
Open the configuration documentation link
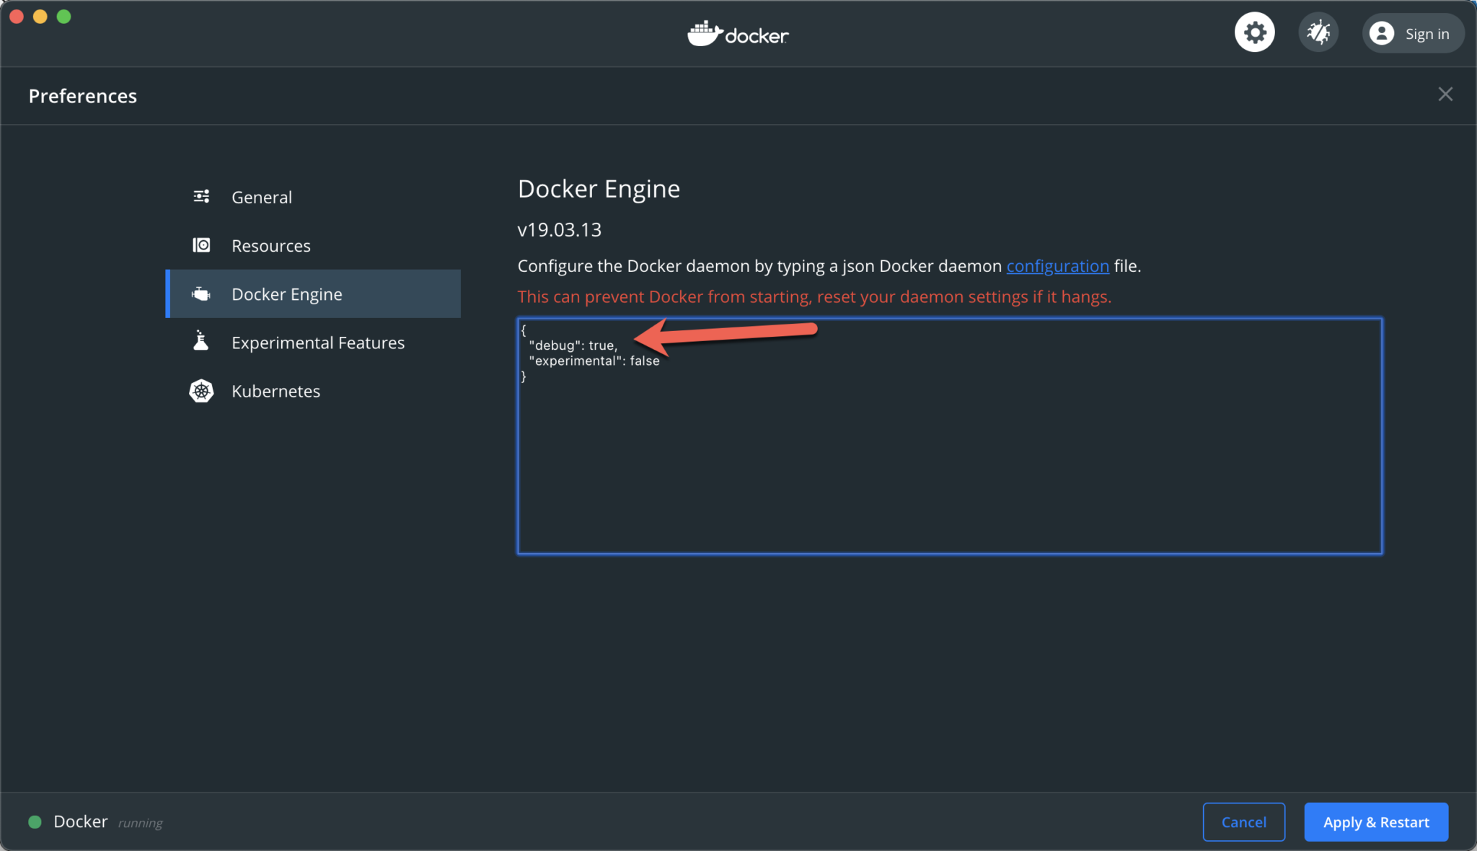pos(1057,265)
